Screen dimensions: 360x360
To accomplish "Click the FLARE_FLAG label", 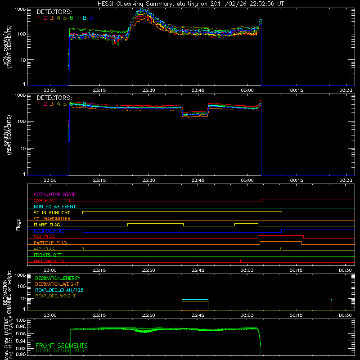I will (47, 225).
